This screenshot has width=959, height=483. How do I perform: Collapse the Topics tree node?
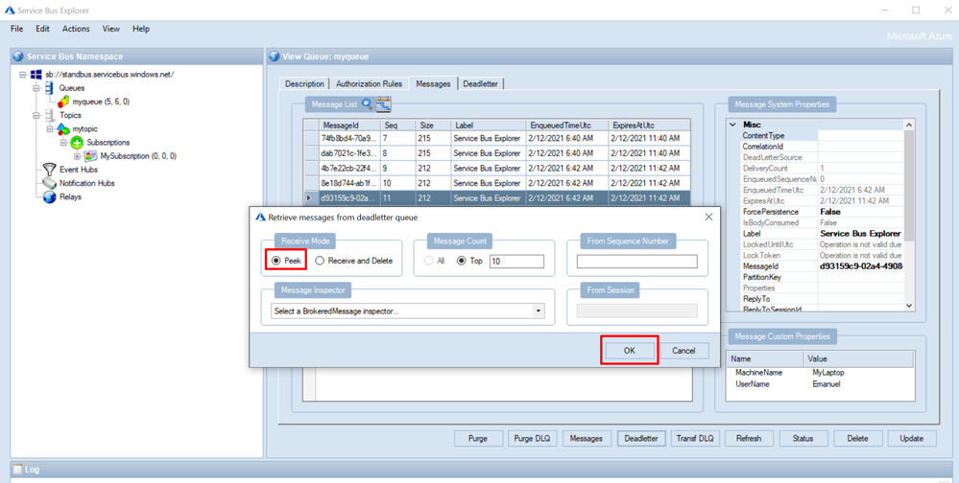36,115
